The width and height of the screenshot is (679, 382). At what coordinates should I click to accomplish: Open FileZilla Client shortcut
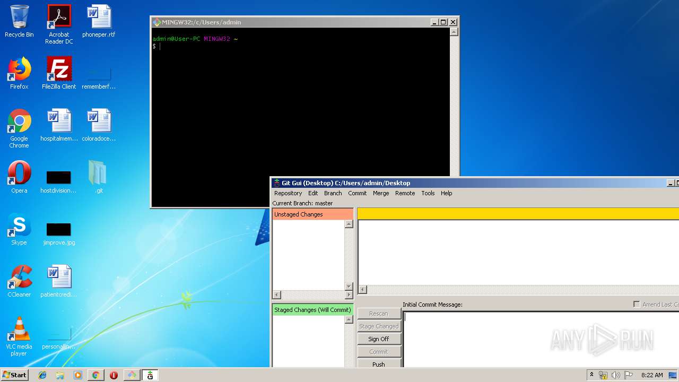pyautogui.click(x=59, y=73)
